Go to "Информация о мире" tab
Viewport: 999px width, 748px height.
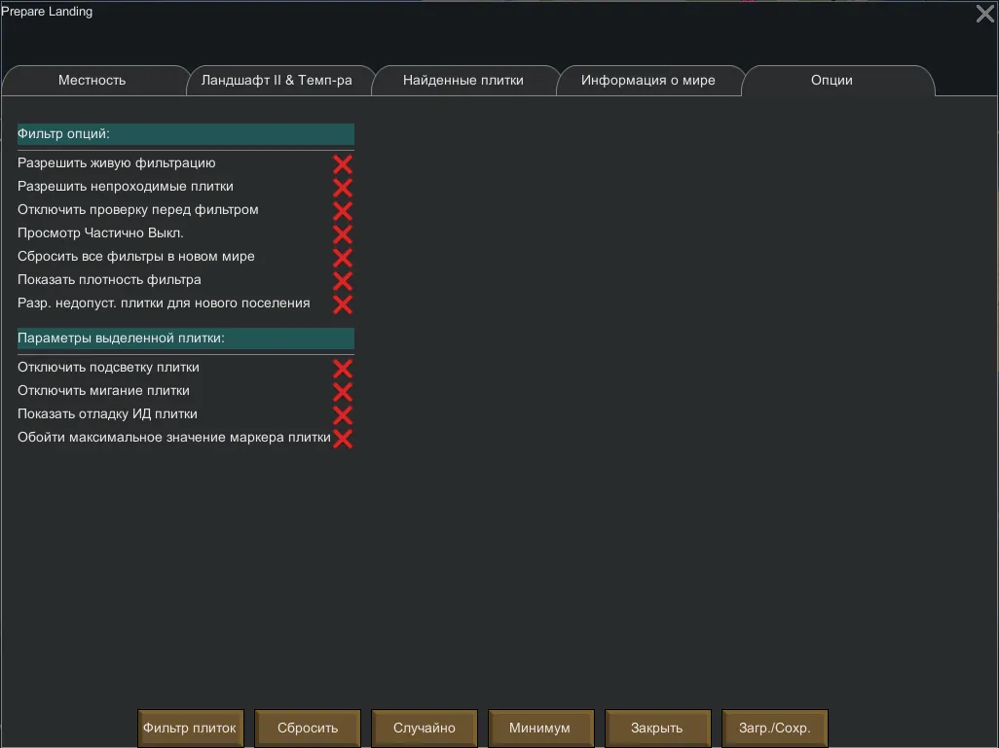click(x=648, y=81)
